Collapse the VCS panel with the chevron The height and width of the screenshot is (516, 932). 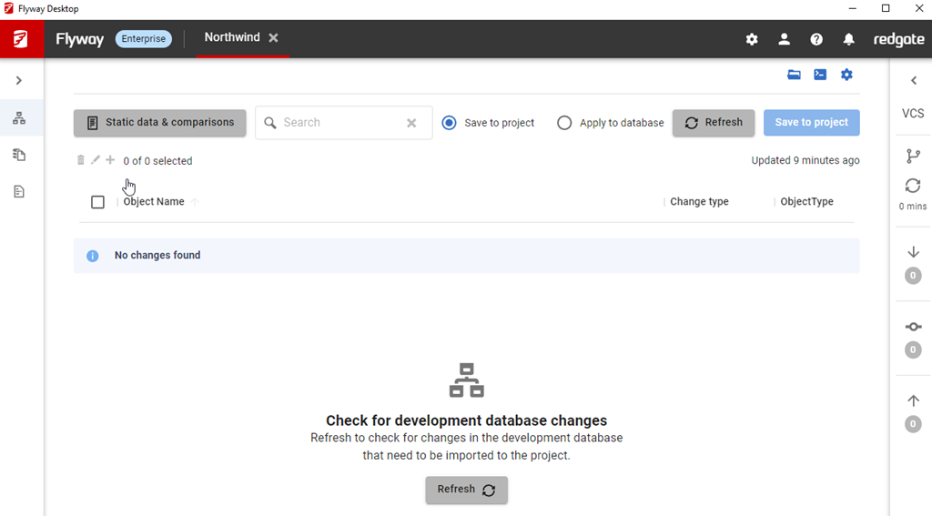(913, 81)
